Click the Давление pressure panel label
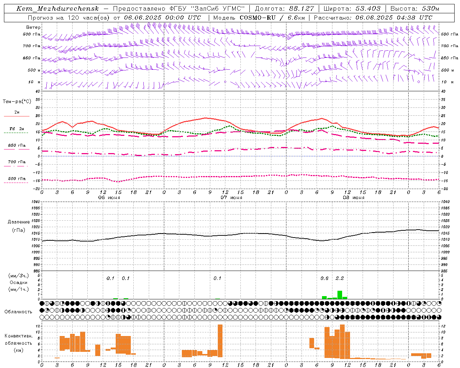 [19, 222]
